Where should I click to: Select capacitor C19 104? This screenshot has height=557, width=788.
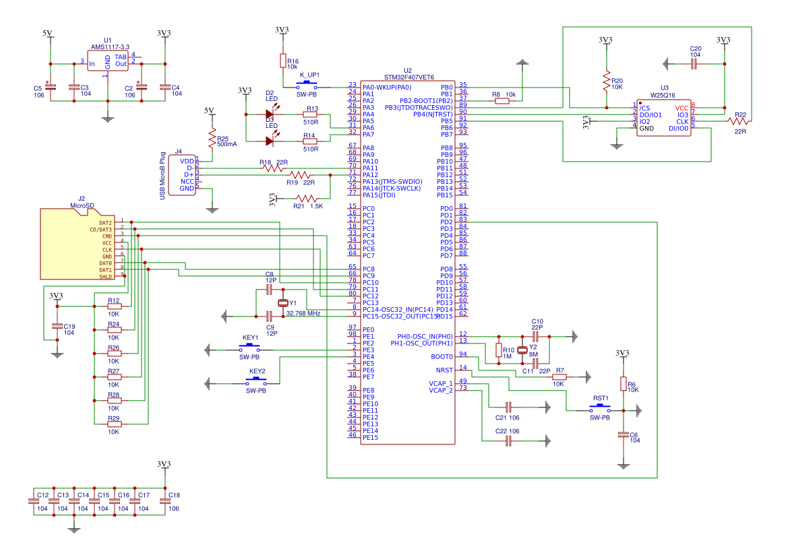(x=57, y=327)
